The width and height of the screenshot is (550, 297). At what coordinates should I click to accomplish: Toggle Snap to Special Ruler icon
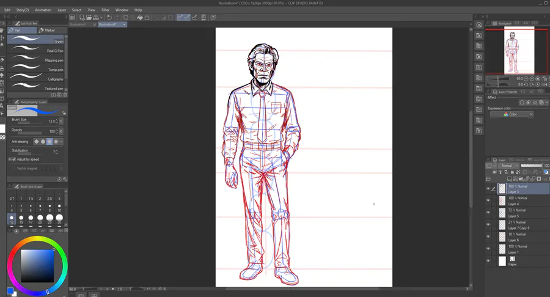click(x=187, y=17)
